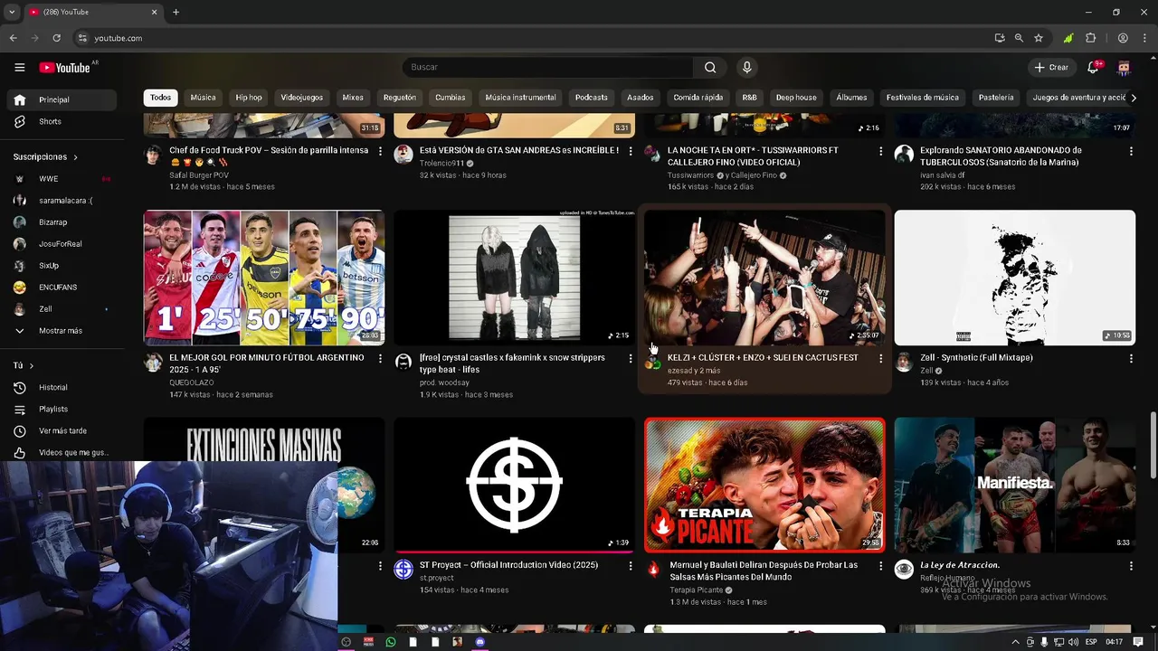Select the Música filter chip
This screenshot has height=651, width=1158.
(203, 98)
